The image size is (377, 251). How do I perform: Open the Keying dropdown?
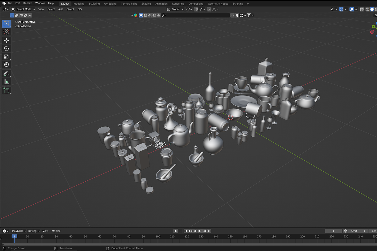click(x=34, y=231)
